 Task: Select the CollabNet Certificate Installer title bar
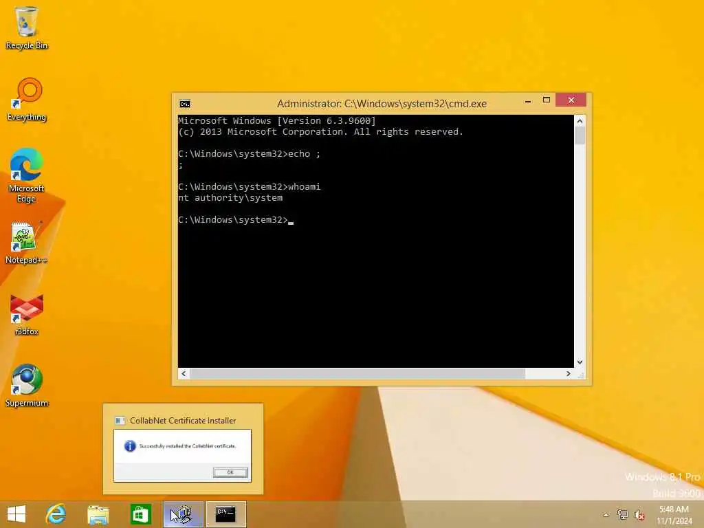click(183, 420)
